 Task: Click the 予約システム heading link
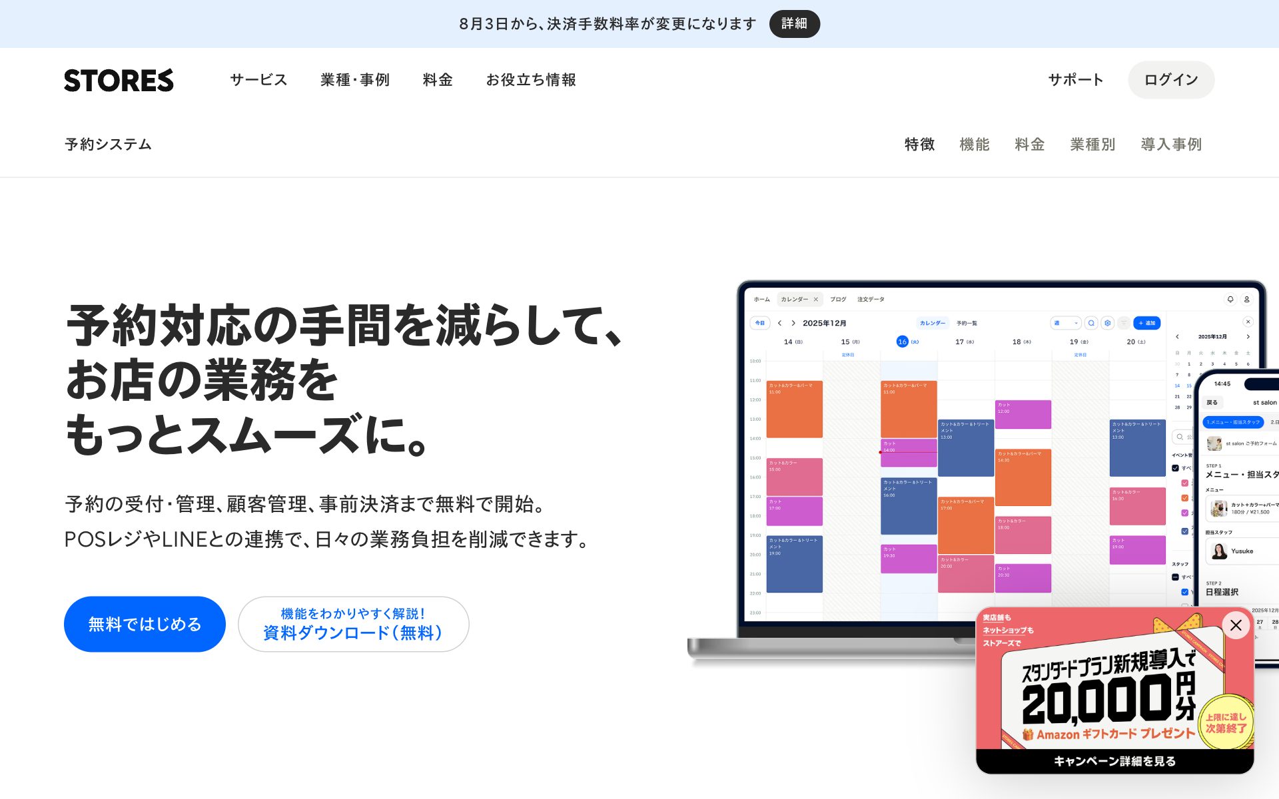[108, 144]
